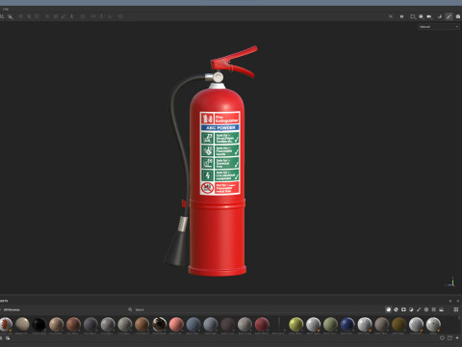
Task: Filter assets by smart masks square icon
Action: 403,309
